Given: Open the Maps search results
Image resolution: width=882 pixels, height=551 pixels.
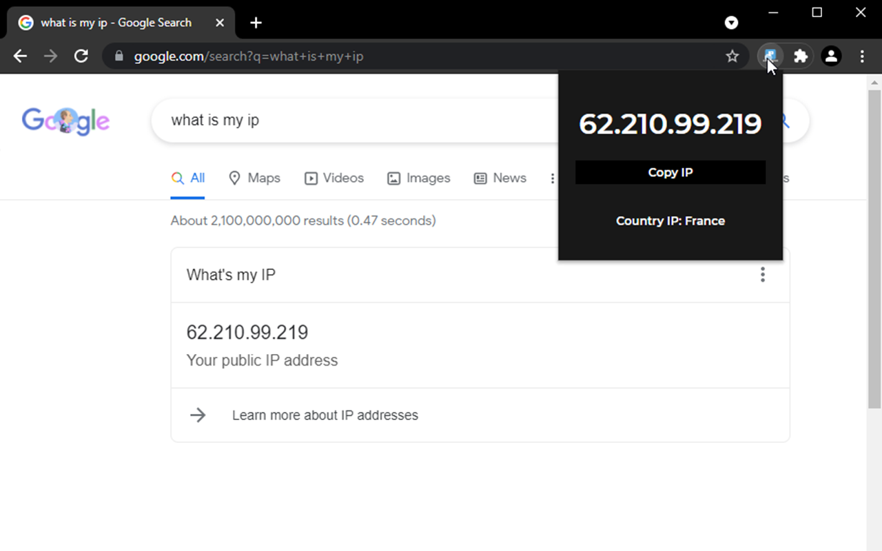Looking at the screenshot, I should point(254,178).
